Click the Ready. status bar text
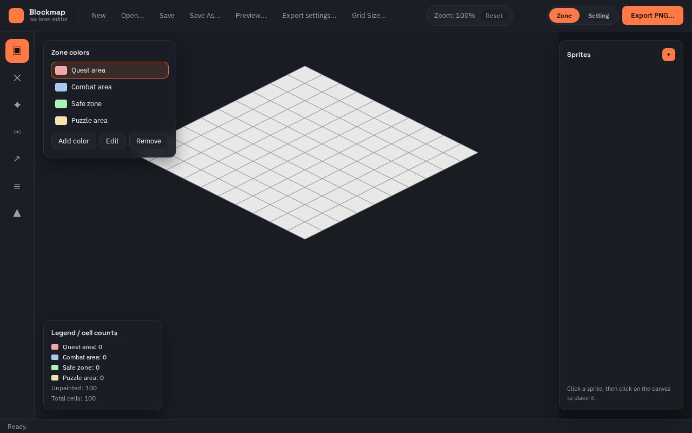Viewport: 692px width, 433px height. pyautogui.click(x=17, y=427)
